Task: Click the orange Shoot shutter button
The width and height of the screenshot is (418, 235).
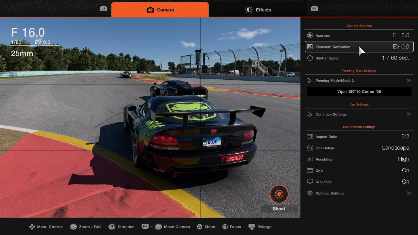Action: 279,194
